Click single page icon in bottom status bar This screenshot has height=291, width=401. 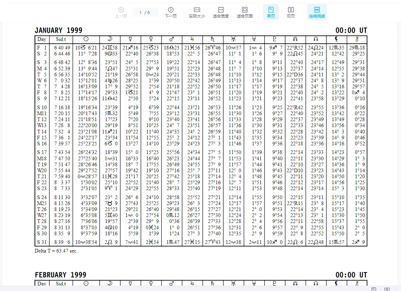(x=374, y=289)
